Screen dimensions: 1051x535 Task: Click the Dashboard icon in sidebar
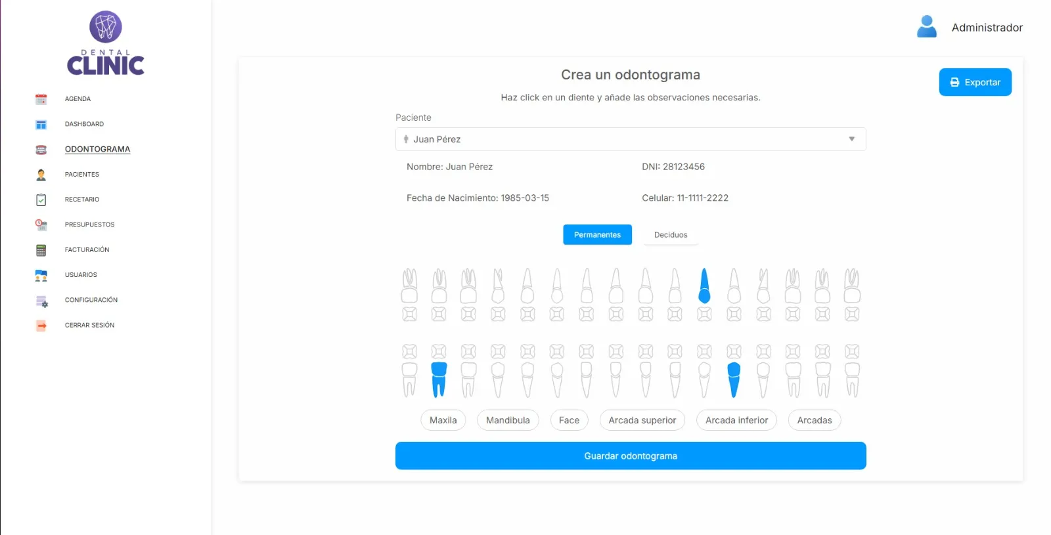coord(41,124)
